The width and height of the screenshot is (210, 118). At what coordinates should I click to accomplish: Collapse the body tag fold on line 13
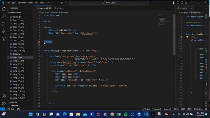coord(42,51)
